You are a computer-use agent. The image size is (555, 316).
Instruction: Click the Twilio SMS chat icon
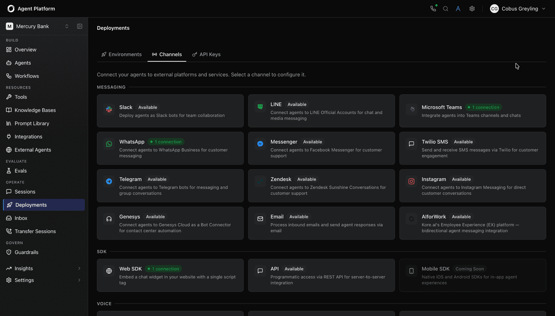411,144
